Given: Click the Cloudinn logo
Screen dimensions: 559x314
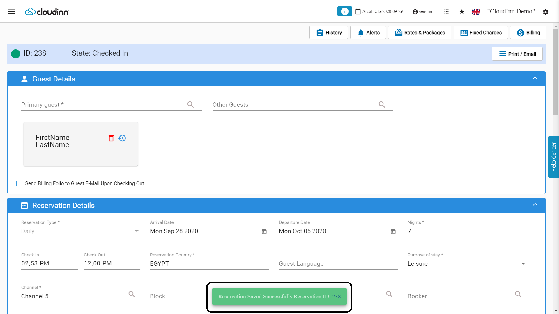Looking at the screenshot, I should point(47,12).
